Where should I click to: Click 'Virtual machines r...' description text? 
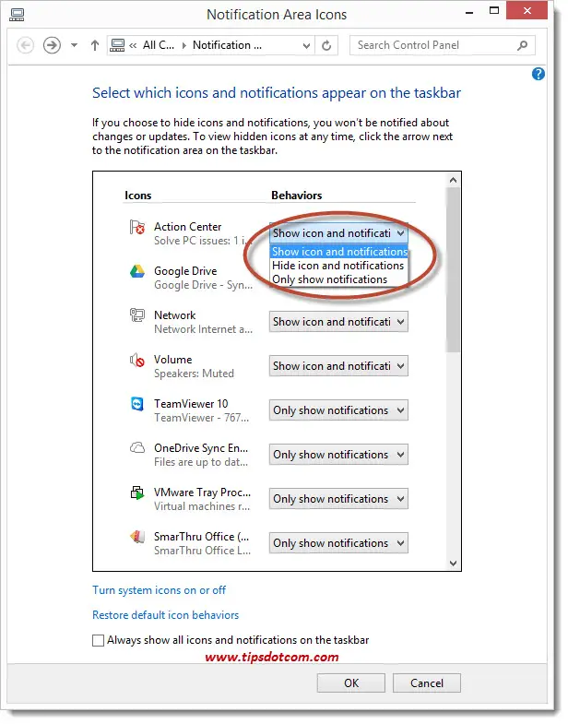pos(202,506)
